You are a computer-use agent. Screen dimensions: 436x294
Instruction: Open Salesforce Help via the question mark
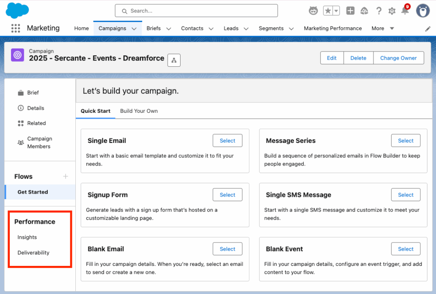379,11
